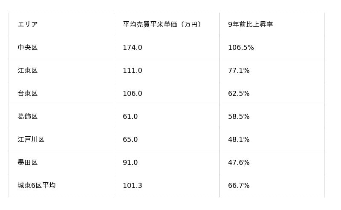341x210 pixels.
Task: Select the 中央区 row label
Action: pos(28,48)
